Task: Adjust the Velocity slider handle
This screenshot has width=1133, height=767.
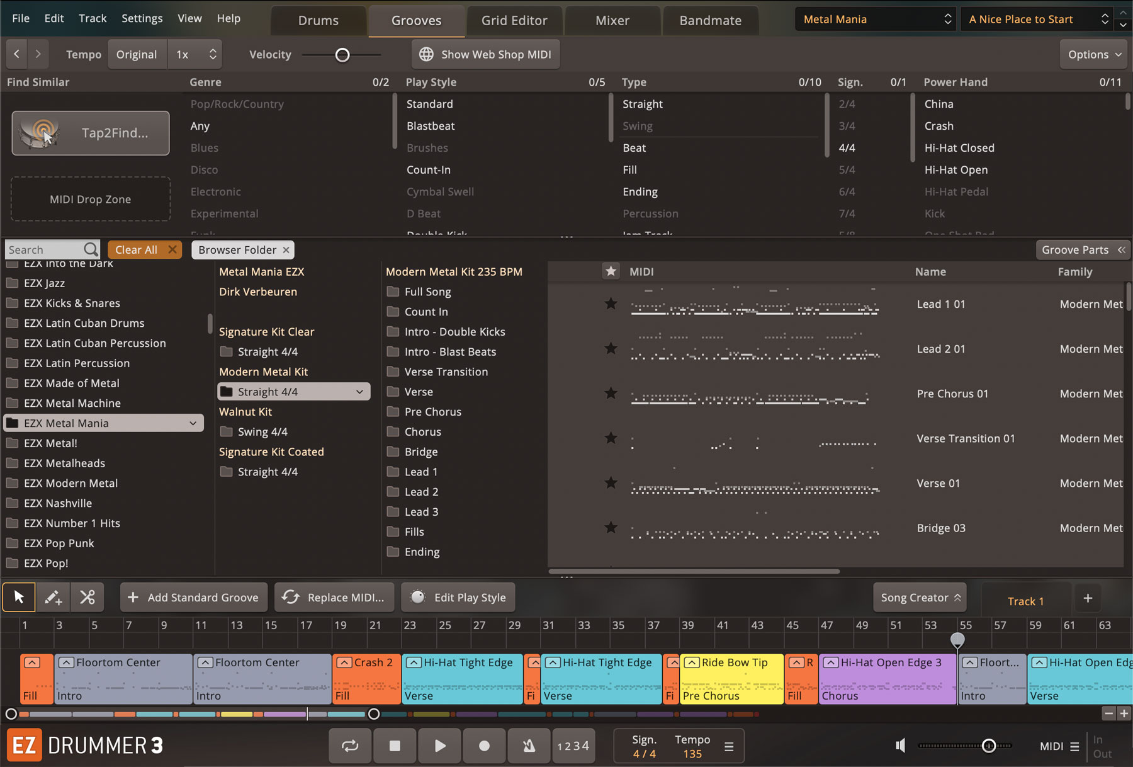Action: click(x=342, y=55)
